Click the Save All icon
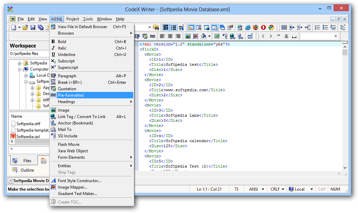The image size is (358, 213). pos(41,28)
